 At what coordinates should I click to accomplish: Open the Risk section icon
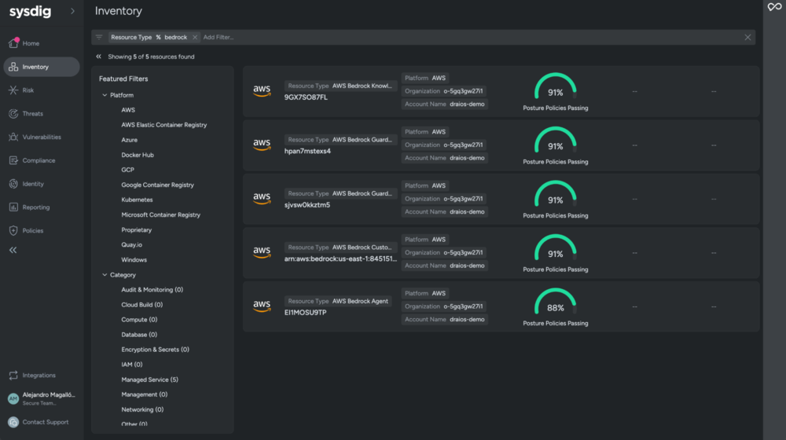tap(13, 90)
